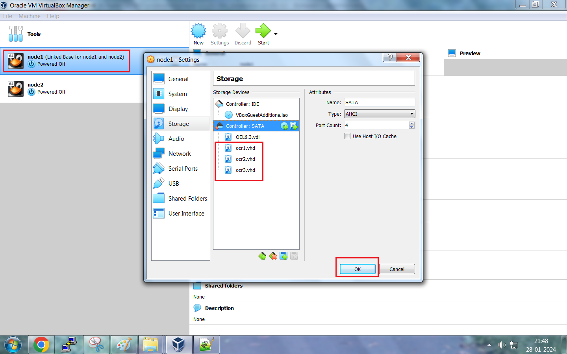Cancel the node1 Settings dialog
This screenshot has width=567, height=354.
click(397, 269)
